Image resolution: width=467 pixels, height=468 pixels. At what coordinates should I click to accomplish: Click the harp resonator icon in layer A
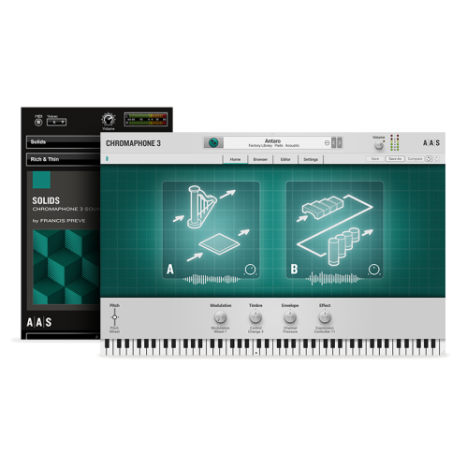tap(201, 206)
